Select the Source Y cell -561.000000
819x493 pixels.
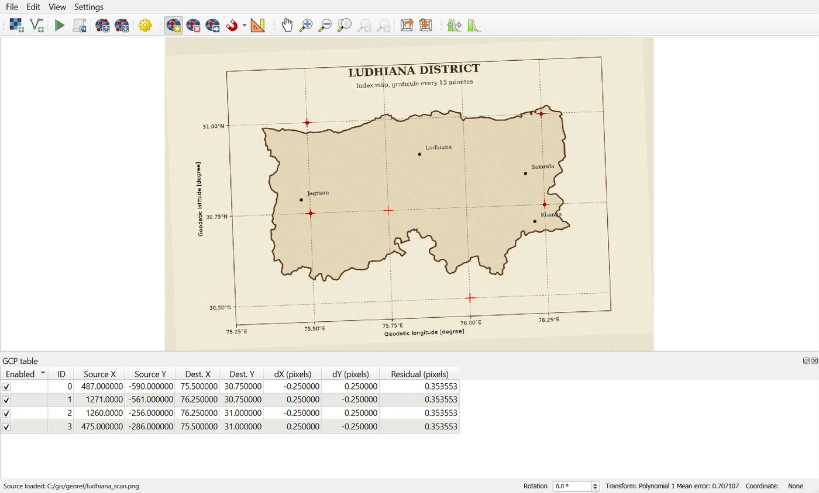click(x=150, y=400)
